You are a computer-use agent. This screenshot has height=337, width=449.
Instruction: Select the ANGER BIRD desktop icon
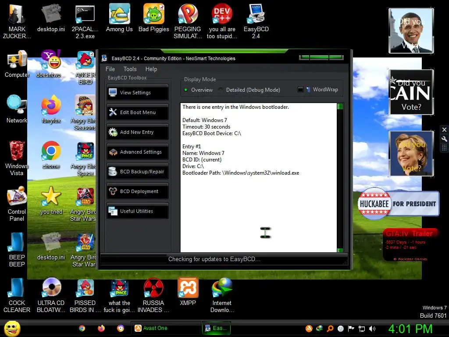coord(85,68)
